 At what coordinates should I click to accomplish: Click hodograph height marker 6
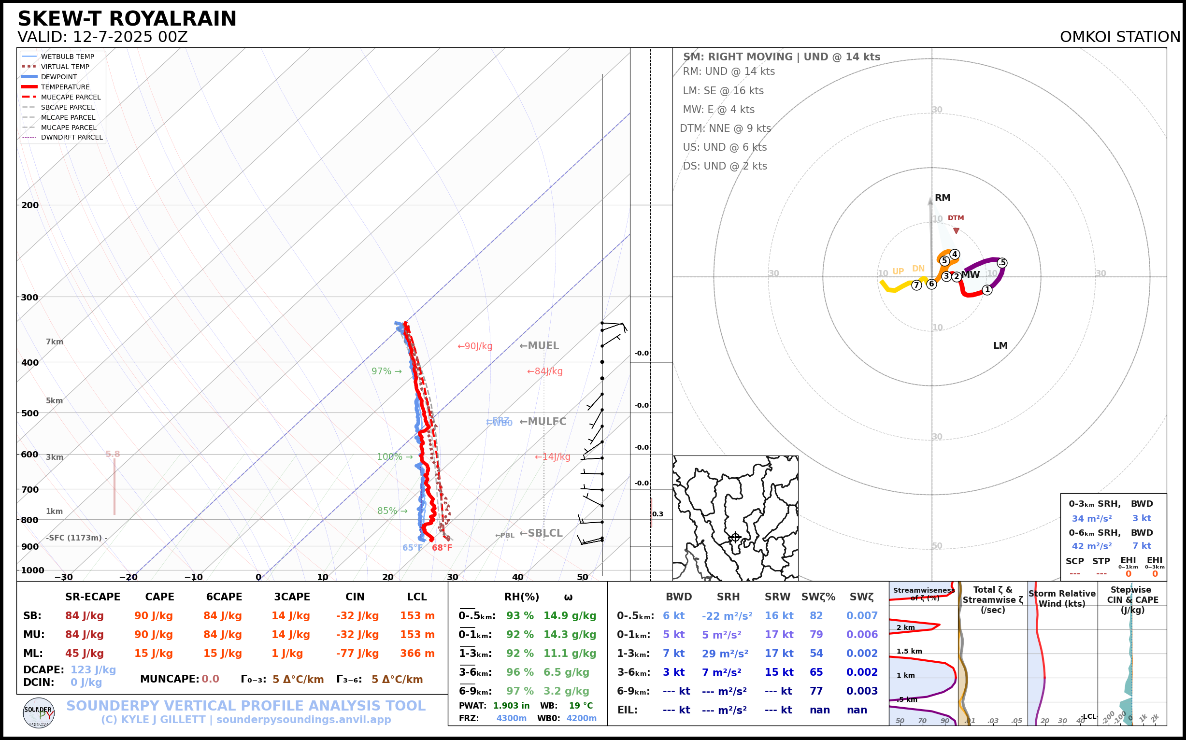(931, 284)
